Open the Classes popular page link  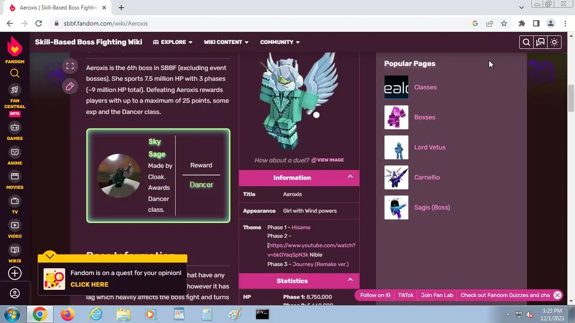[x=425, y=87]
